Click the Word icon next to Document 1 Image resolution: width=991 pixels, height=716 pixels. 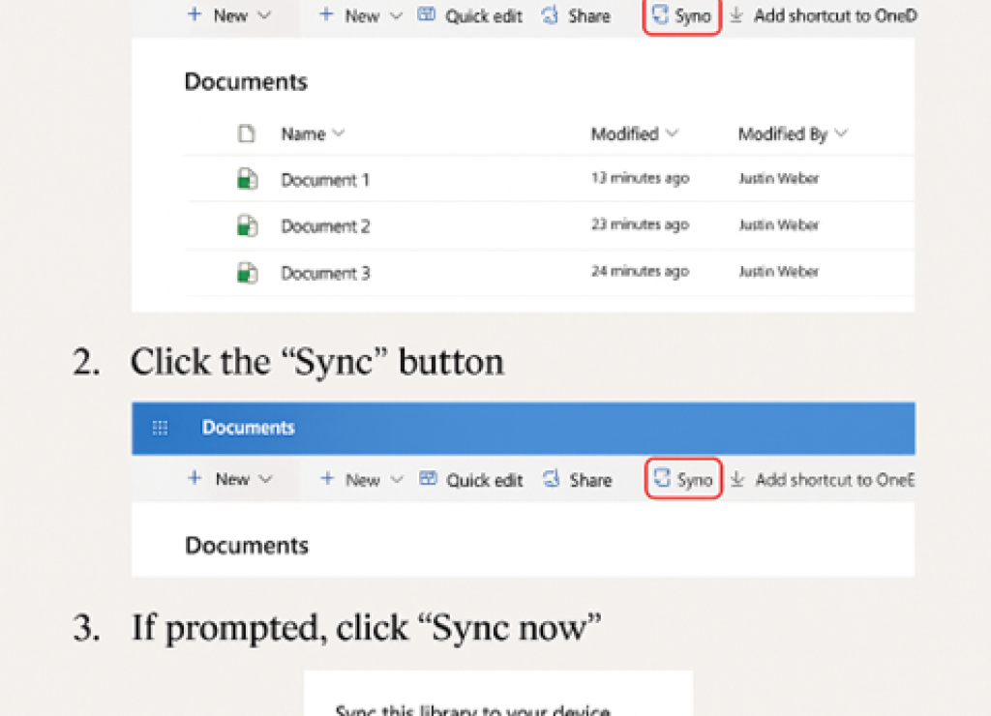tap(247, 179)
